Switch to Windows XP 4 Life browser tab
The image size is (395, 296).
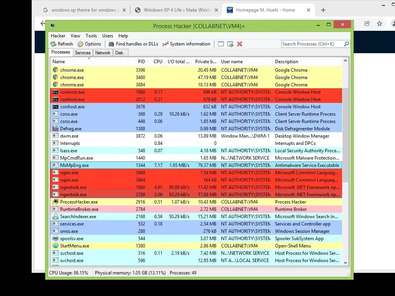[x=176, y=10]
